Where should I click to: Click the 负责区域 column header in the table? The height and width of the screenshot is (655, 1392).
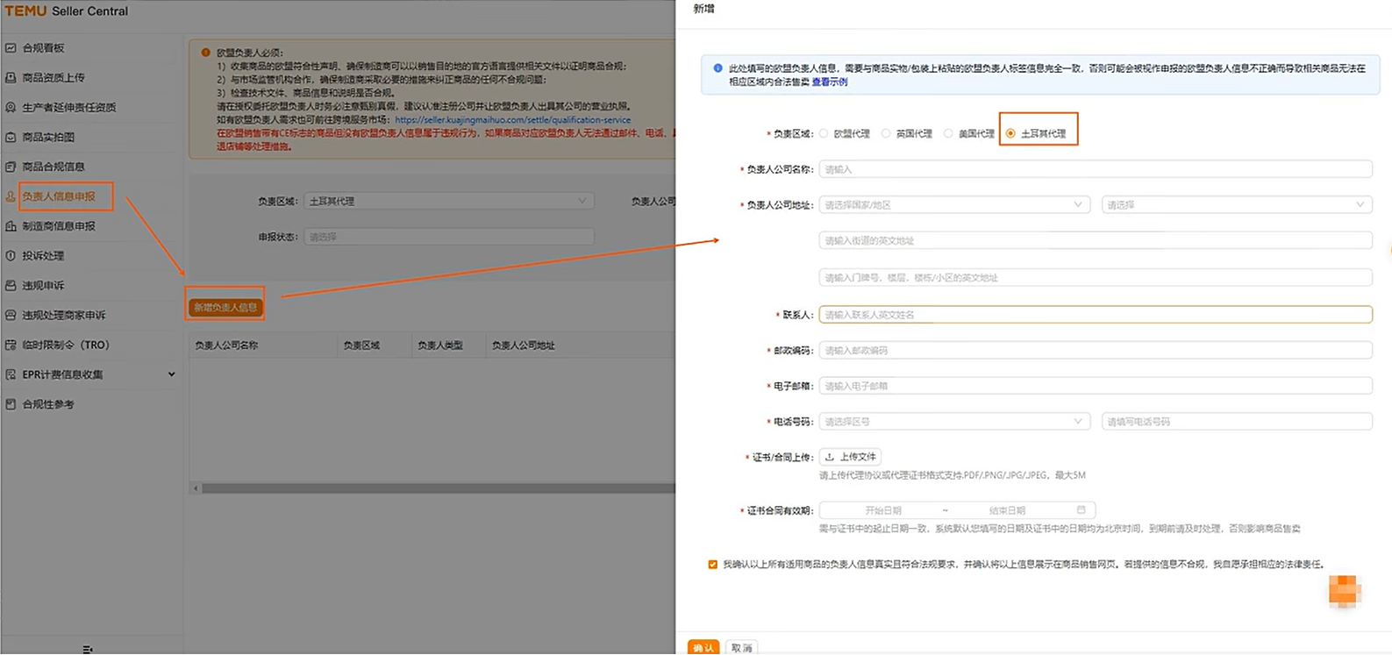click(361, 345)
